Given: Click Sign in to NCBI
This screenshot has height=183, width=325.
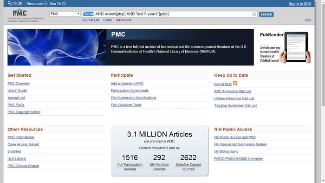Looking at the screenshot, I should [x=300, y=4].
